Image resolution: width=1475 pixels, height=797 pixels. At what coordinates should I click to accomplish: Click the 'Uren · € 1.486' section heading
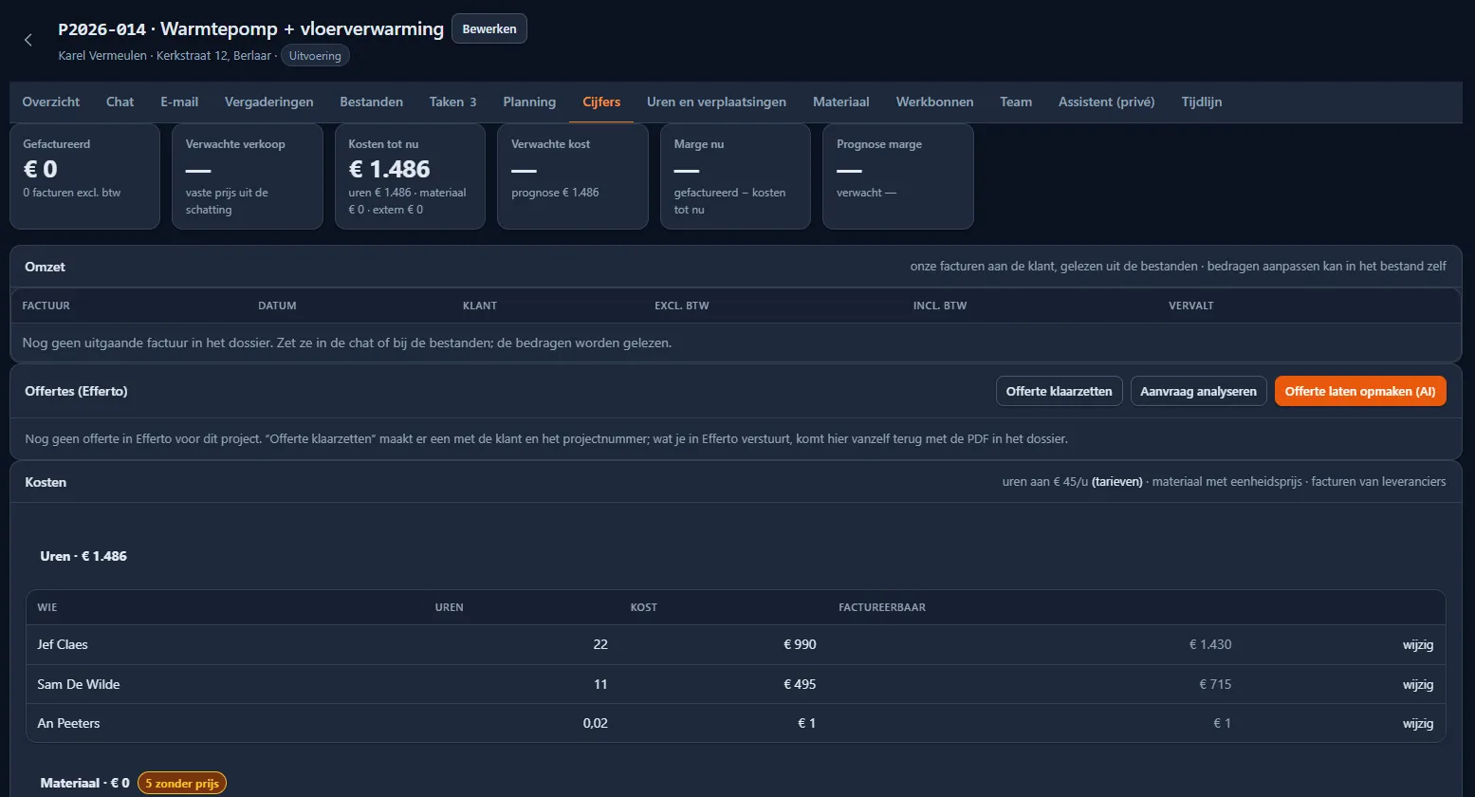[x=83, y=556]
